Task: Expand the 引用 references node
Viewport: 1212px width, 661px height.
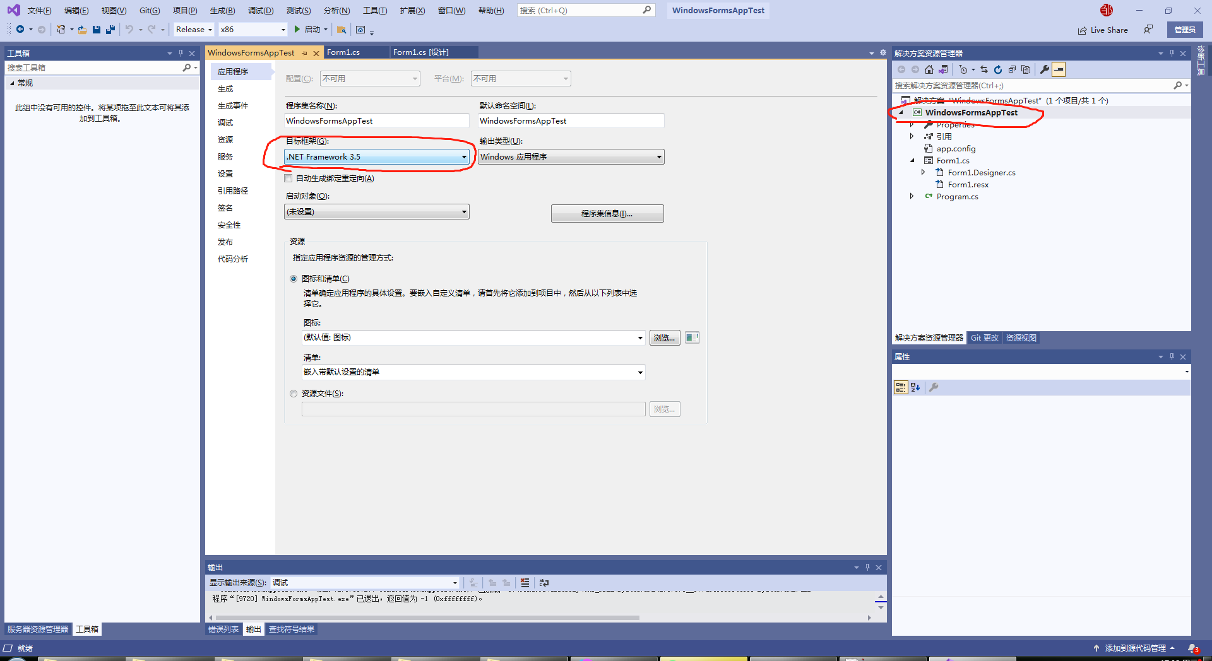Action: tap(912, 136)
